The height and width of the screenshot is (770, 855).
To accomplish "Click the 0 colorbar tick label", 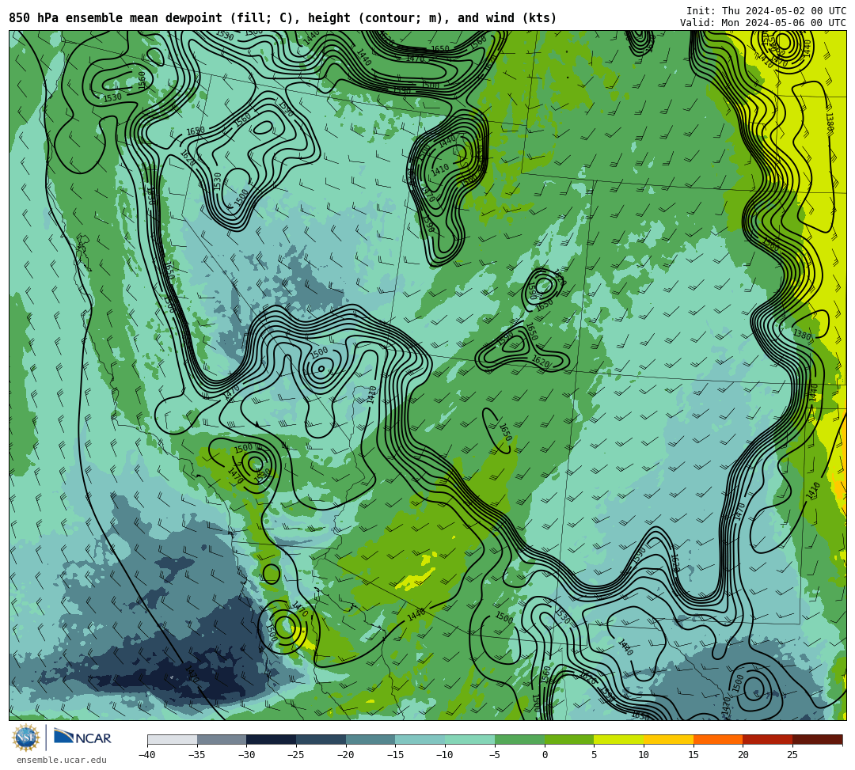I will [545, 755].
